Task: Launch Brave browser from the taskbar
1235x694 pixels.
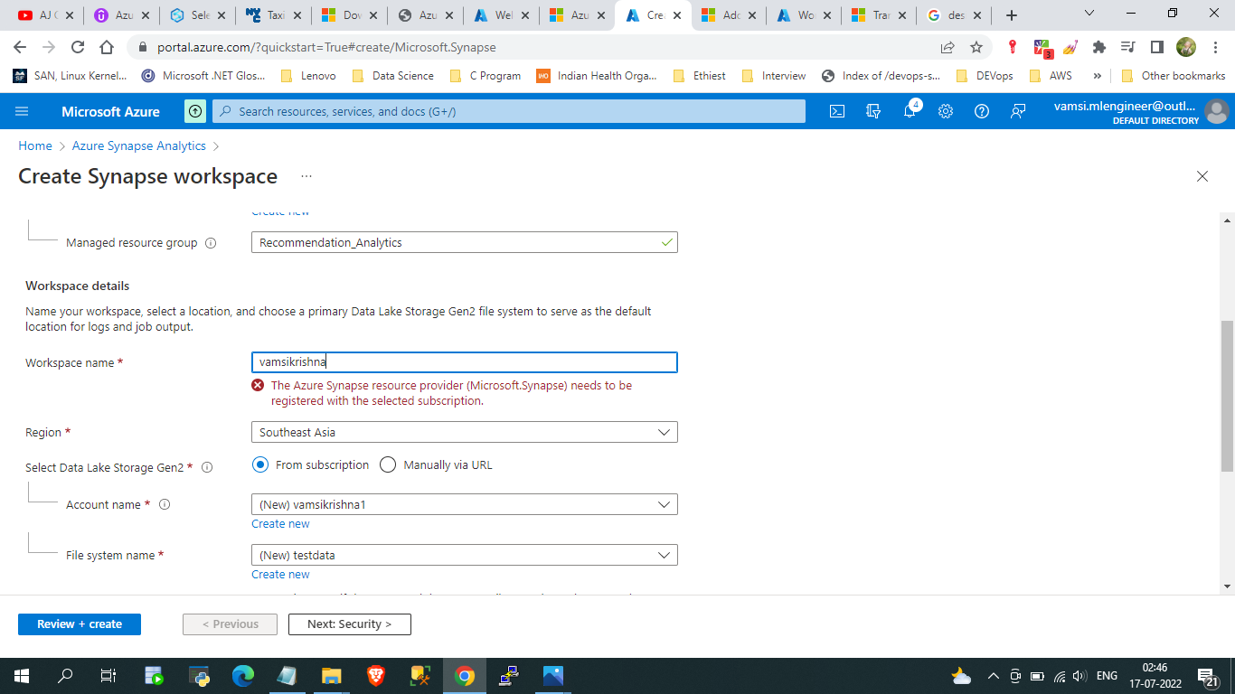Action: click(x=376, y=675)
